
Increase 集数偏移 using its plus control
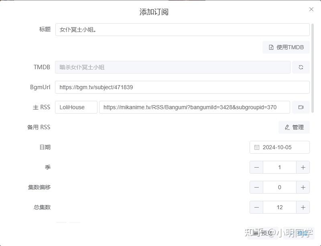(303, 187)
